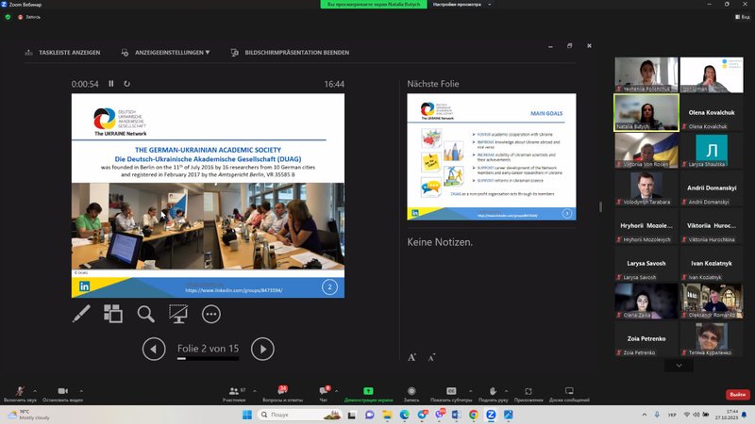The height and width of the screenshot is (424, 755).
Task: Click the current slide preview
Action: coord(208,196)
